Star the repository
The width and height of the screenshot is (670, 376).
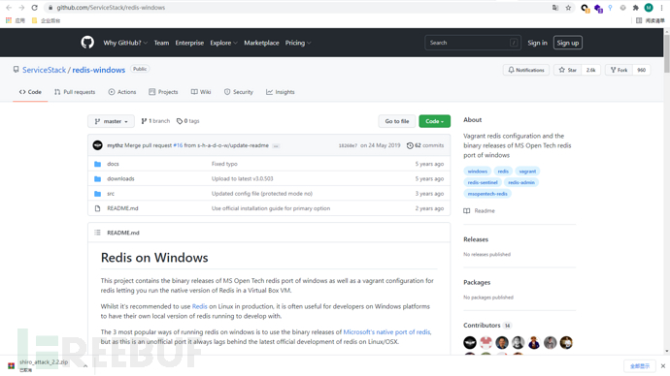click(x=568, y=70)
